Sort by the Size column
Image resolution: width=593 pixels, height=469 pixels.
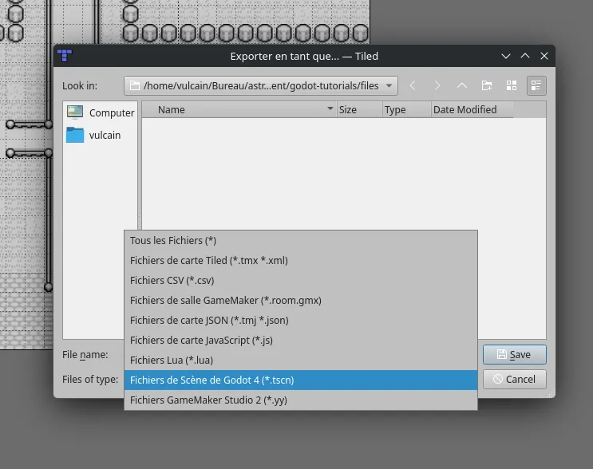point(359,109)
